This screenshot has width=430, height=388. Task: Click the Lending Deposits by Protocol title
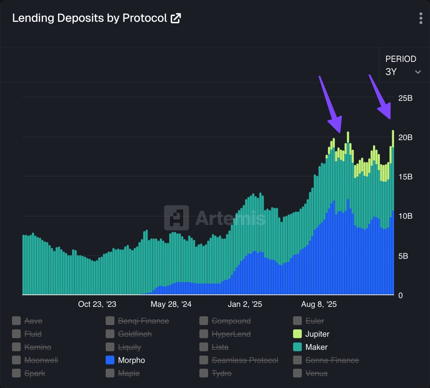(x=90, y=18)
